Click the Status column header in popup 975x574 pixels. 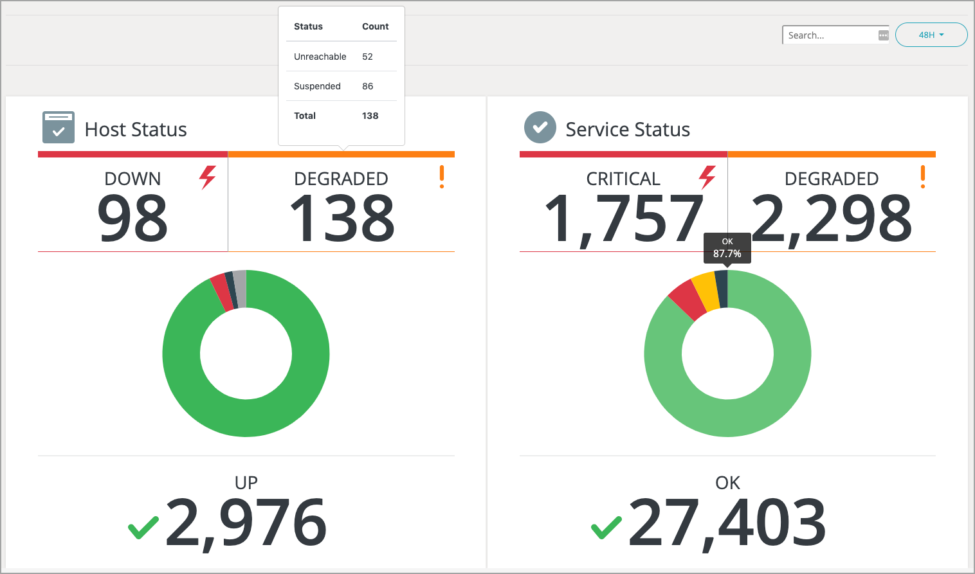[x=308, y=26]
